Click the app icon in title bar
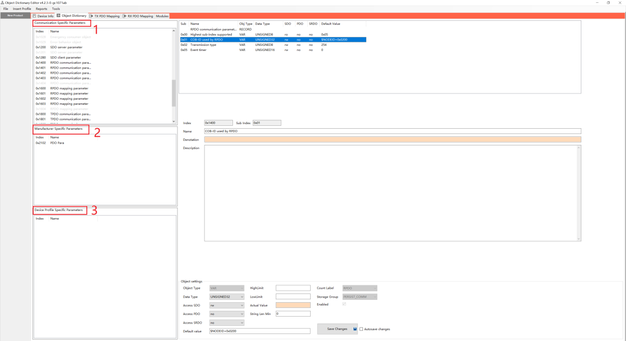The image size is (626, 341). [x=3, y=2]
